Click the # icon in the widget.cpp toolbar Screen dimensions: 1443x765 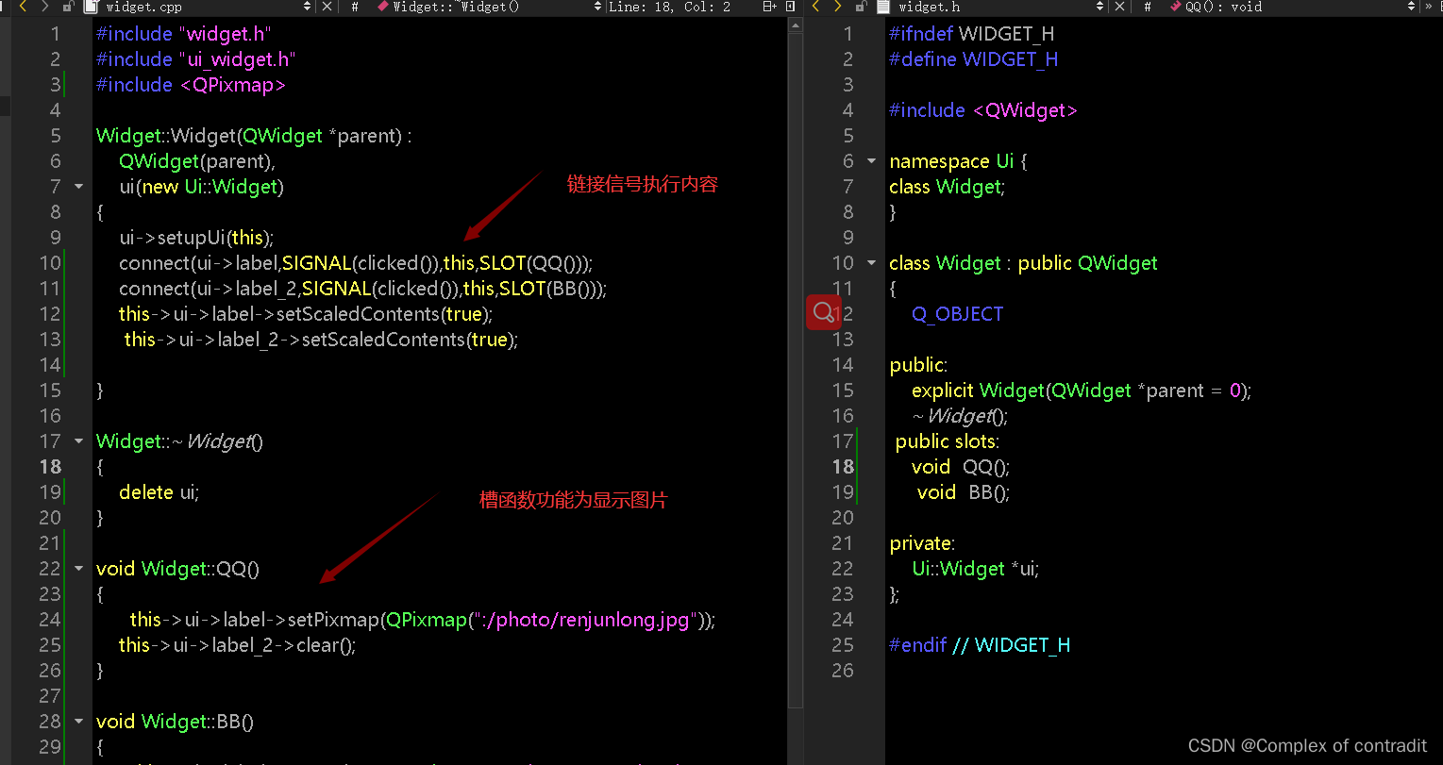pos(355,6)
